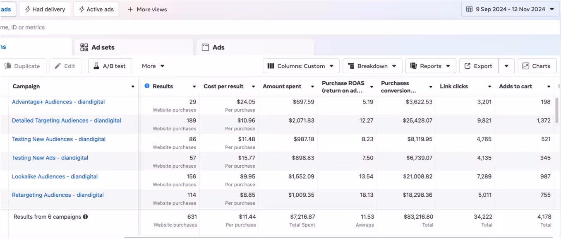561x241 pixels.
Task: Click the $83,216.80 total conversion value
Action: click(418, 217)
